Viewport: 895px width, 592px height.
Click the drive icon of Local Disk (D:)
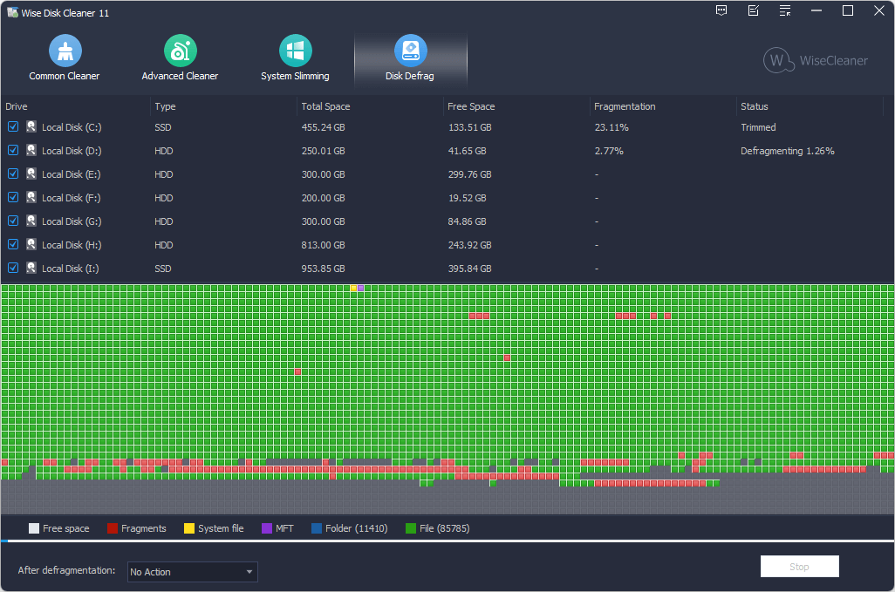31,150
